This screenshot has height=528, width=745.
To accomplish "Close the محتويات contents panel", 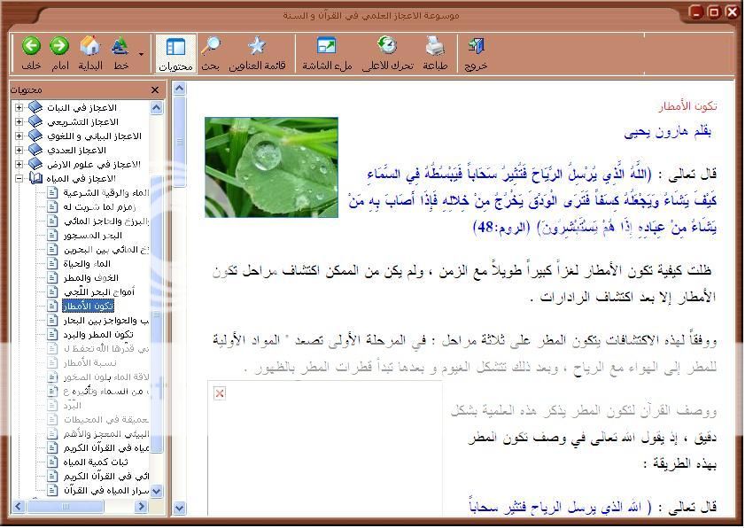I will pyautogui.click(x=155, y=89).
